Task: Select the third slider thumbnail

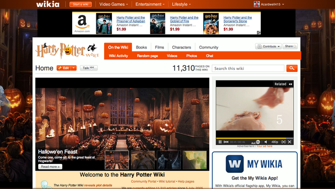Action: coord(169,160)
